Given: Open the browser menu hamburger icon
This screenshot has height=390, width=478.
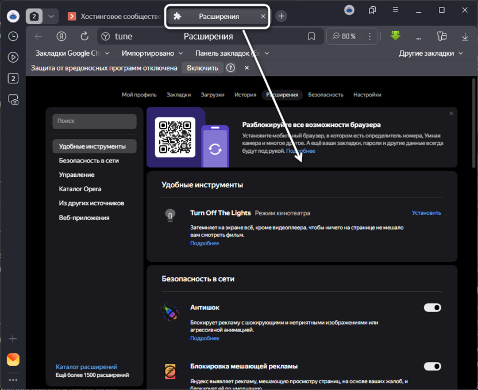Looking at the screenshot, I should [395, 10].
